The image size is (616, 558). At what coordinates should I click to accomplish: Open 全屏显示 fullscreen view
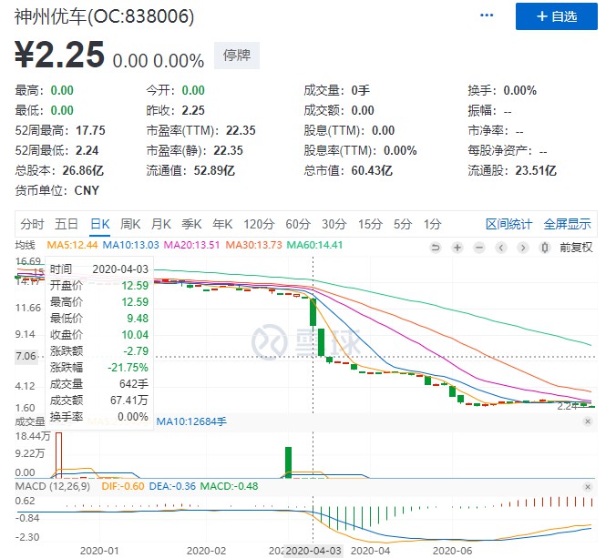coord(567,224)
